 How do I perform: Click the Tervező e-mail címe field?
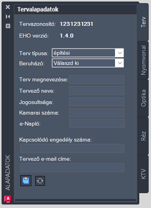click(72, 168)
